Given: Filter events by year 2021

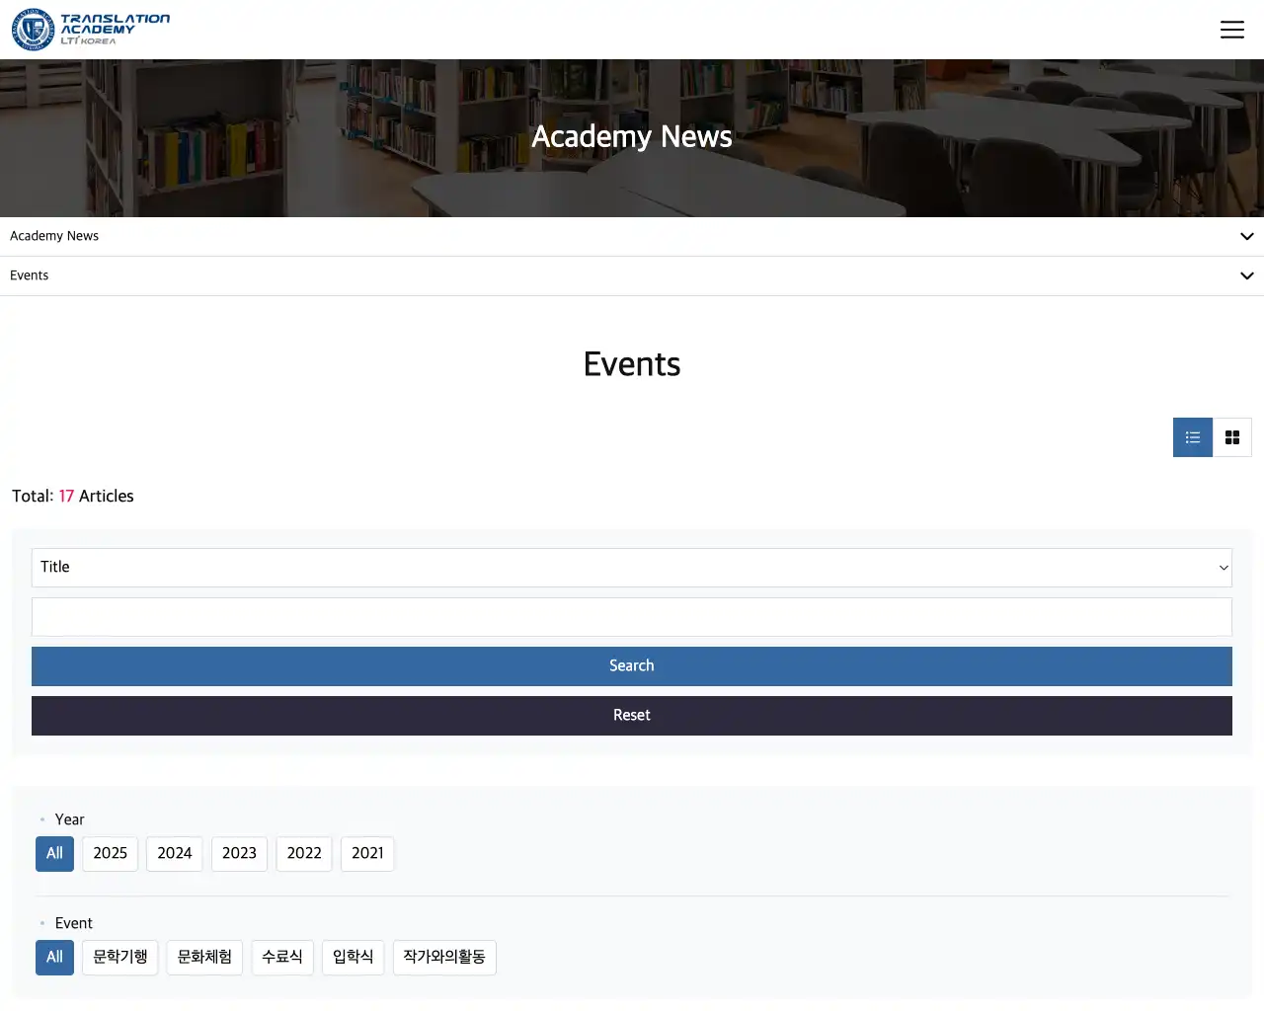Looking at the screenshot, I should click(367, 854).
